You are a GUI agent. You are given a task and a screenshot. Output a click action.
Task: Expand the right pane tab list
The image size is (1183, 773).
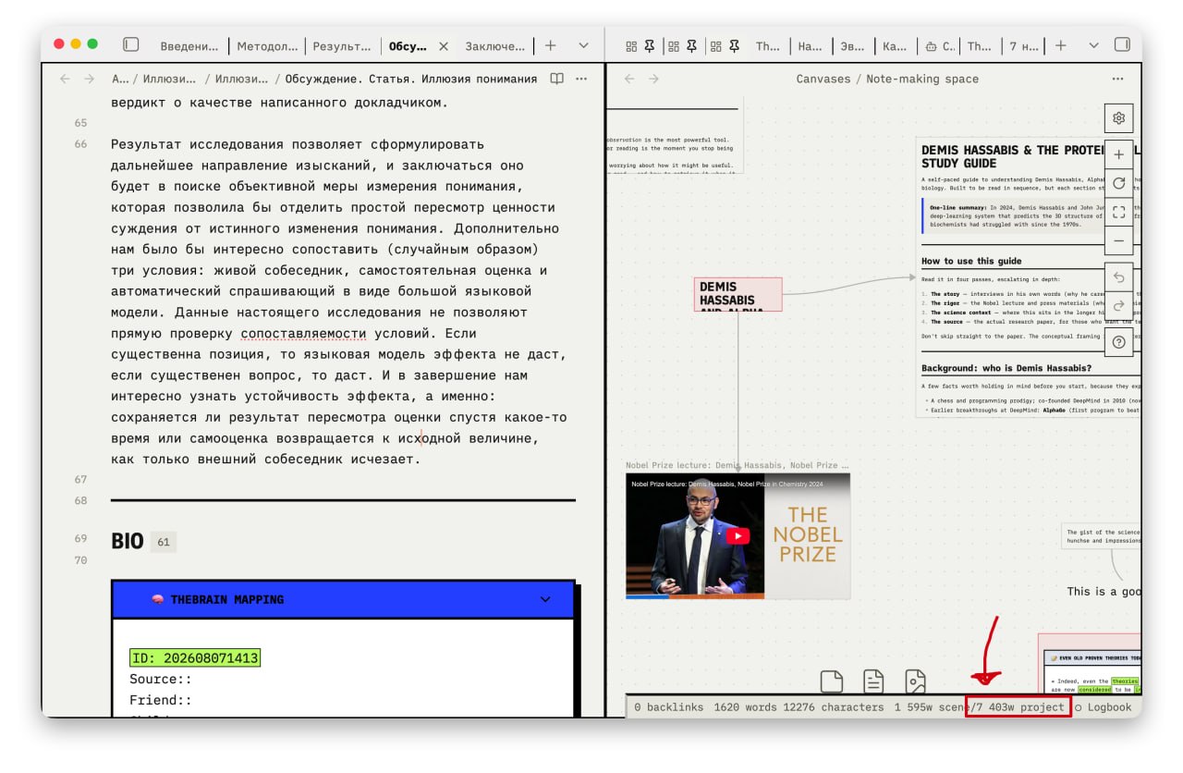coord(1094,45)
